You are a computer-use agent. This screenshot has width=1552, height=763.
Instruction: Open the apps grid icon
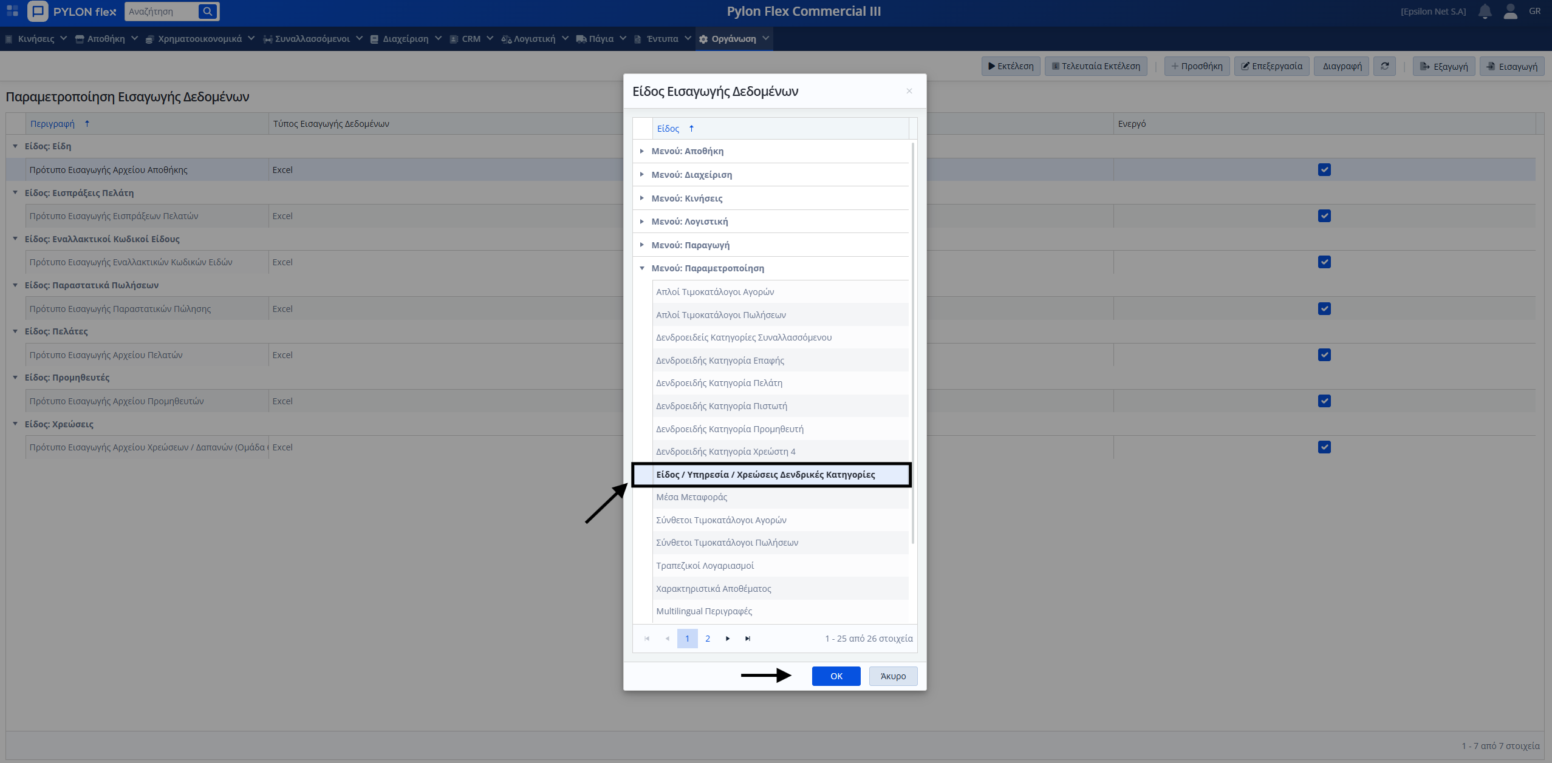click(12, 12)
